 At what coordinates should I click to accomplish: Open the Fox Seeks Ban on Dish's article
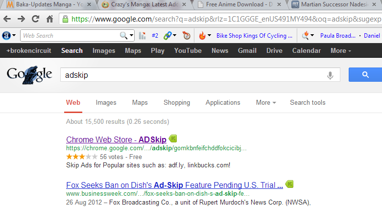point(174,185)
